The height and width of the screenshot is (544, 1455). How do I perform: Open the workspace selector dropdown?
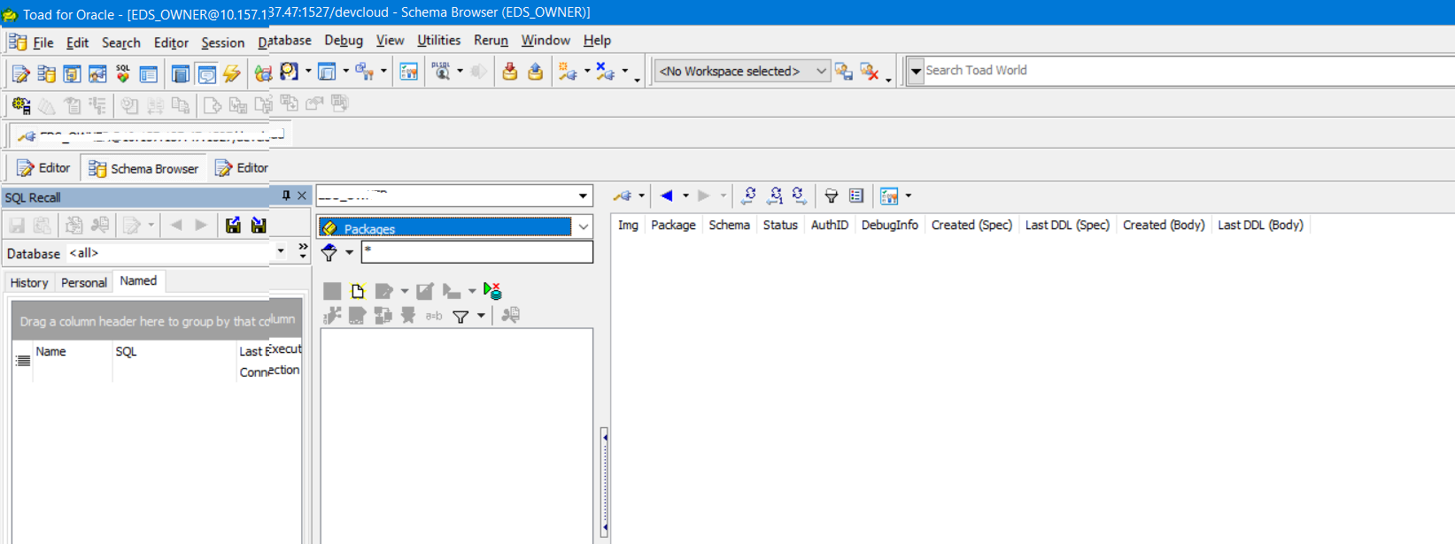click(821, 71)
